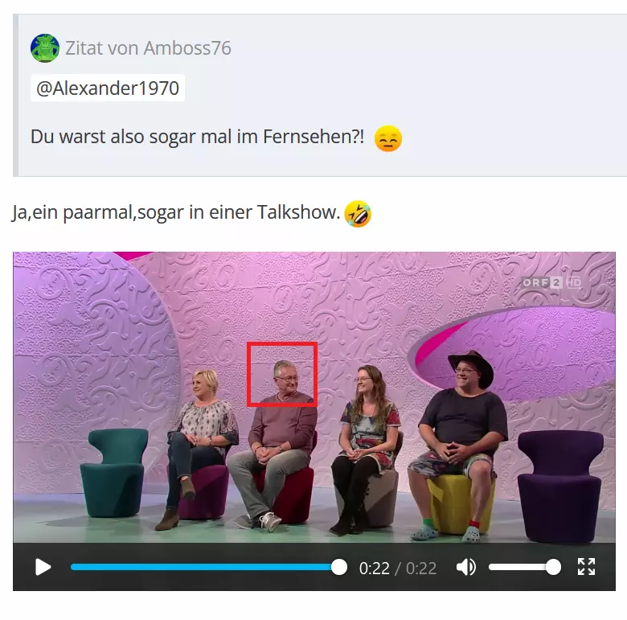
Task: Open the Zitat von Amboss76 quote link
Action: click(149, 48)
